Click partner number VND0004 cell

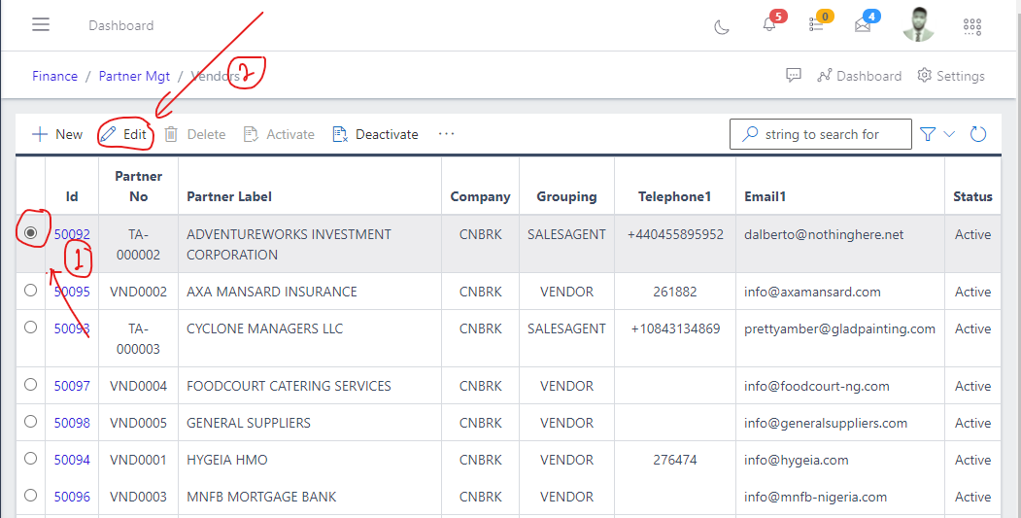138,386
